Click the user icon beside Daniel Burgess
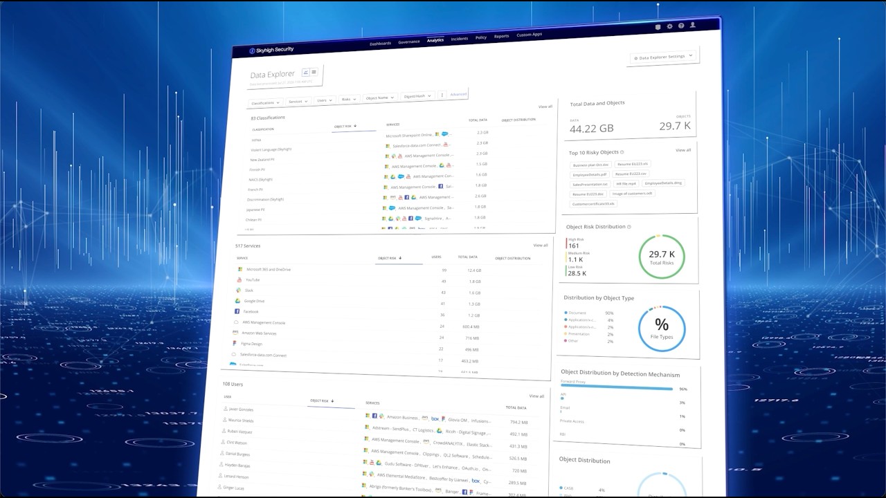 223,454
